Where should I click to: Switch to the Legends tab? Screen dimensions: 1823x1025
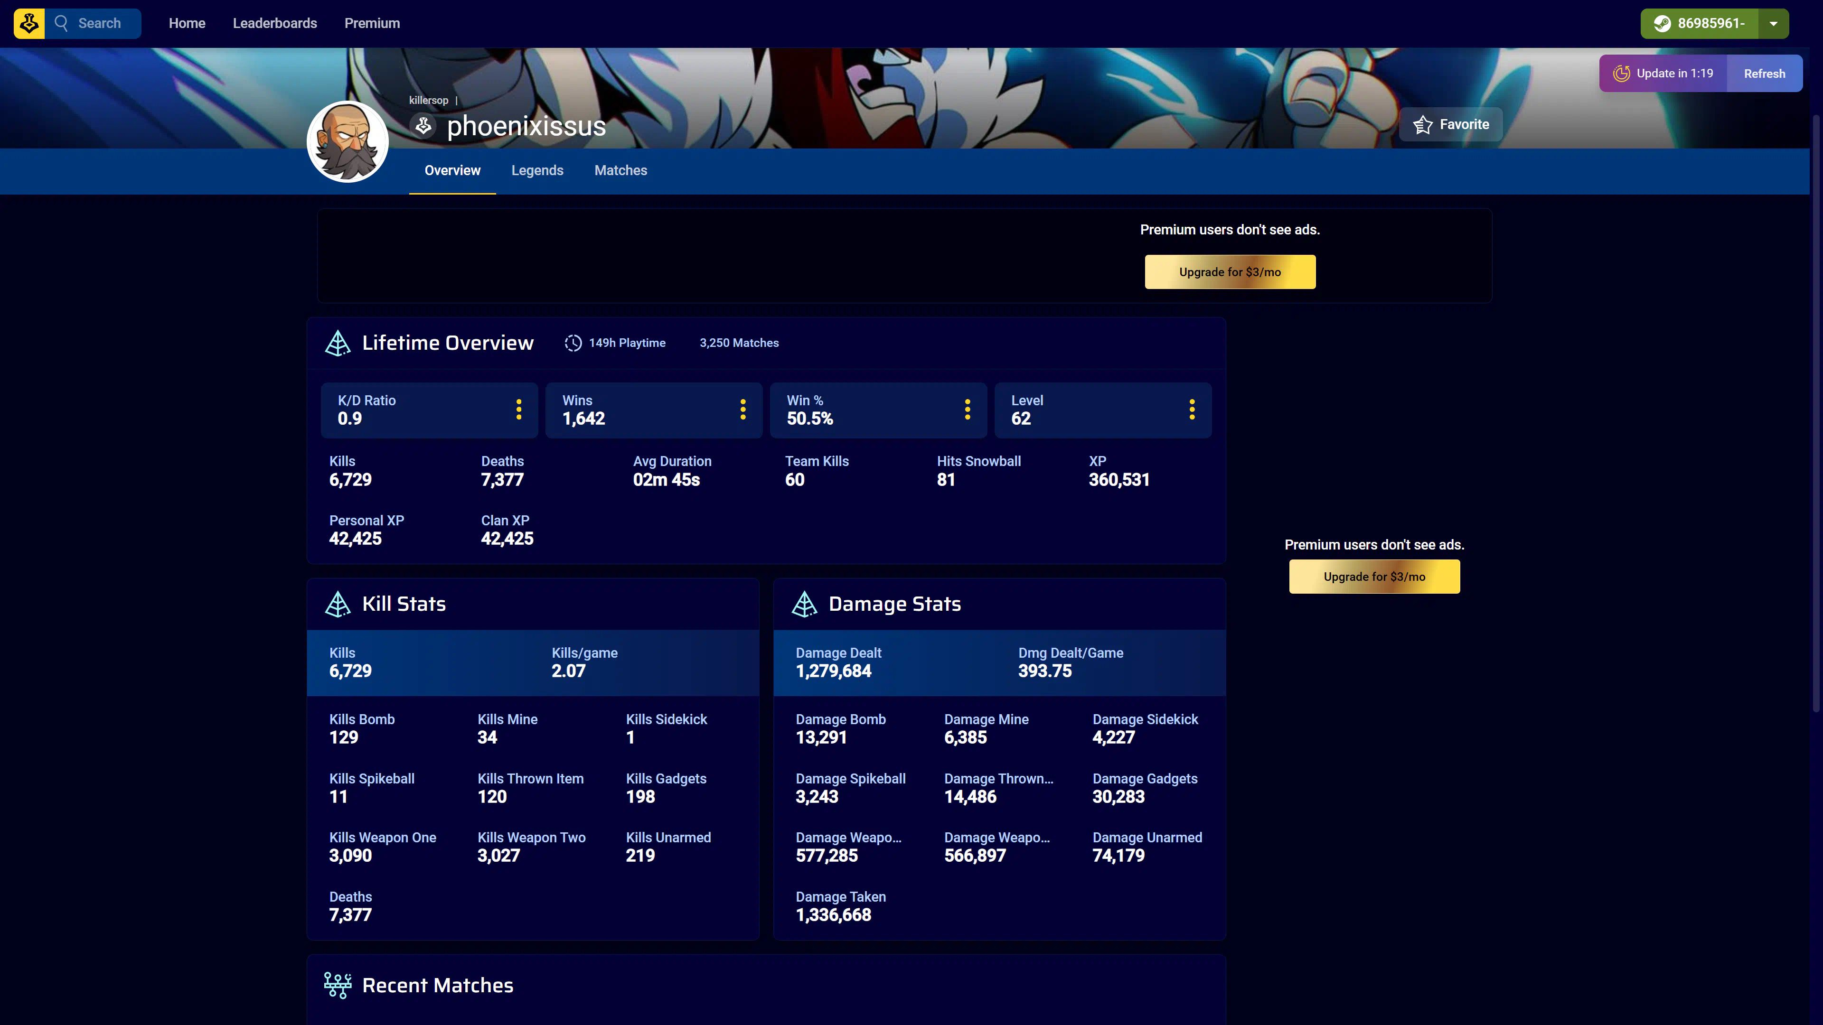coord(537,170)
